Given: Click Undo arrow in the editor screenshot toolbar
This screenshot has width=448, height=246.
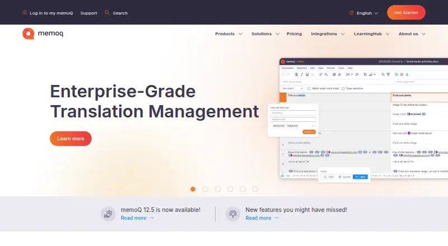Looking at the screenshot, I should point(283,74).
